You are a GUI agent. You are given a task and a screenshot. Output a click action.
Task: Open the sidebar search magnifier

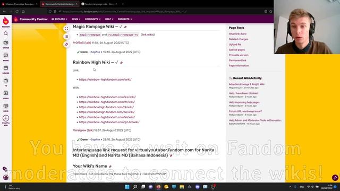click(x=6, y=33)
